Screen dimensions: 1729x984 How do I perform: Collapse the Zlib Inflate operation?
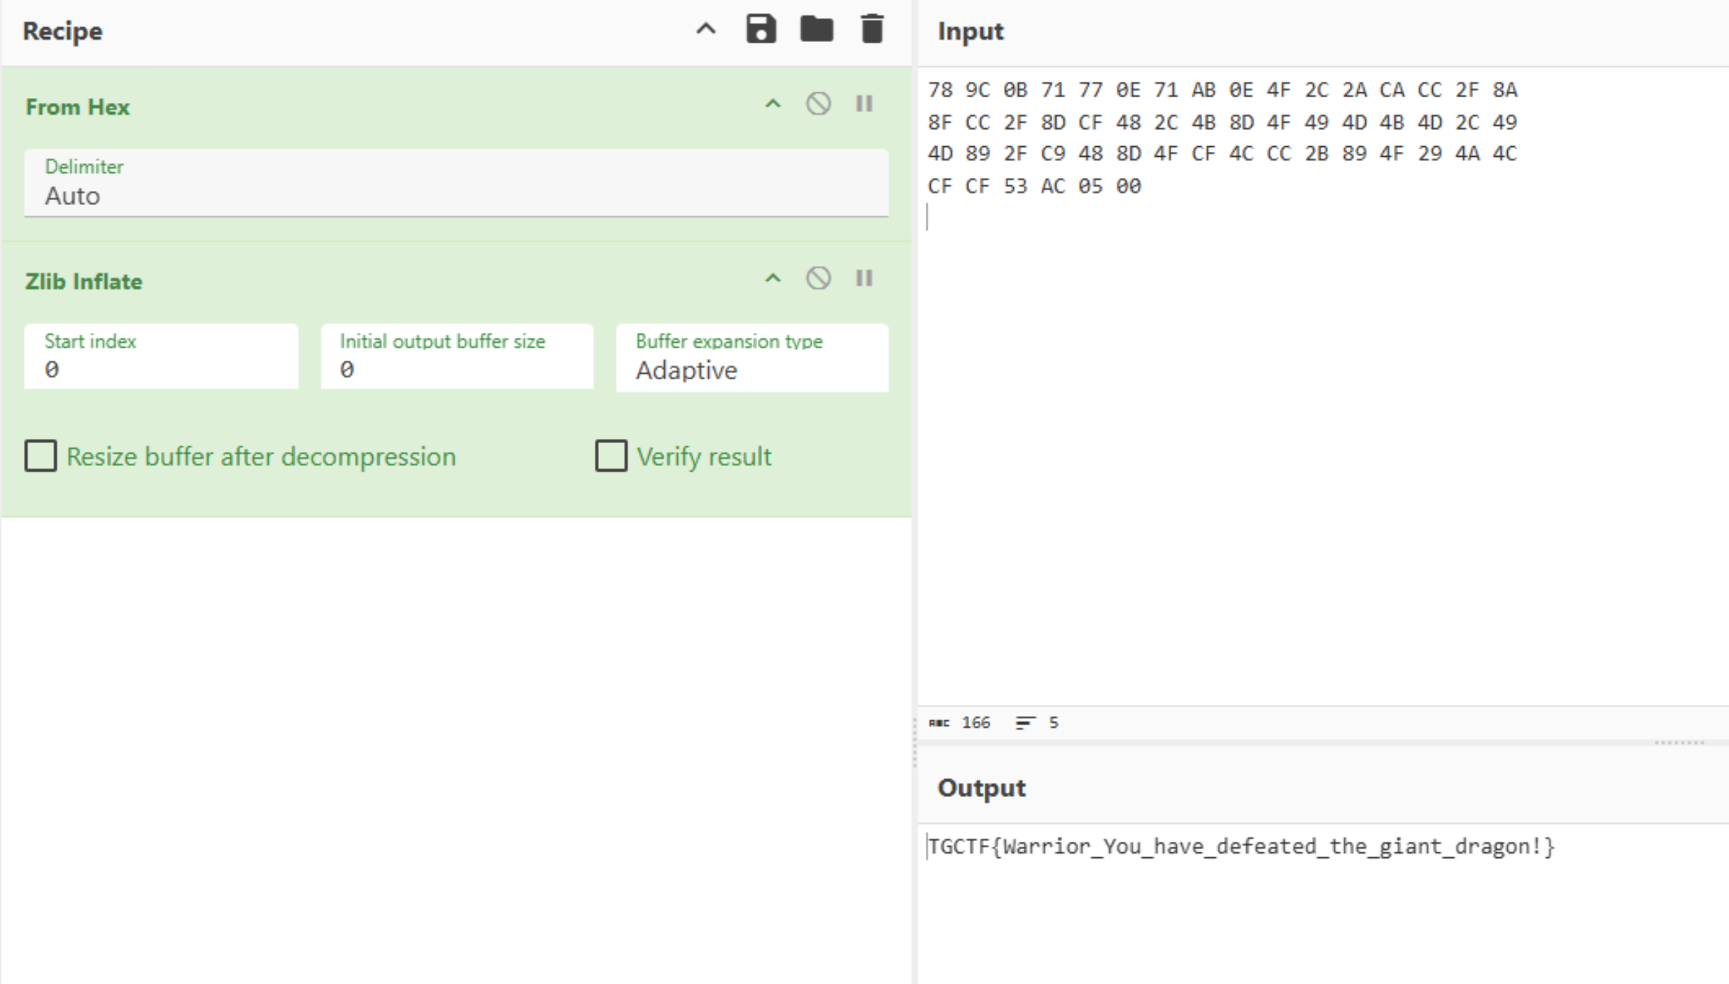pyautogui.click(x=772, y=279)
